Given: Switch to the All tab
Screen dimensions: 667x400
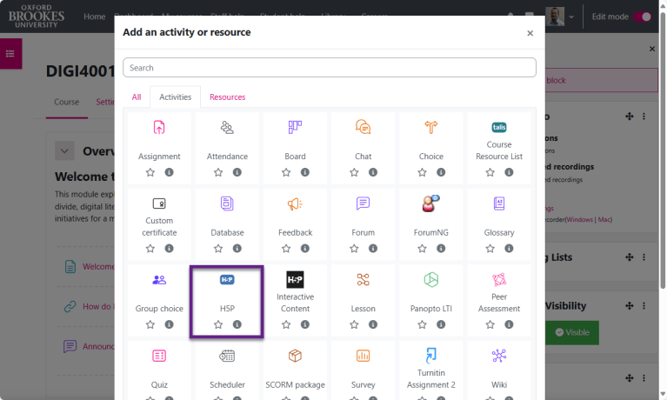Looking at the screenshot, I should pyautogui.click(x=137, y=97).
